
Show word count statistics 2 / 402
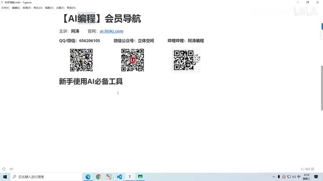point(307,169)
